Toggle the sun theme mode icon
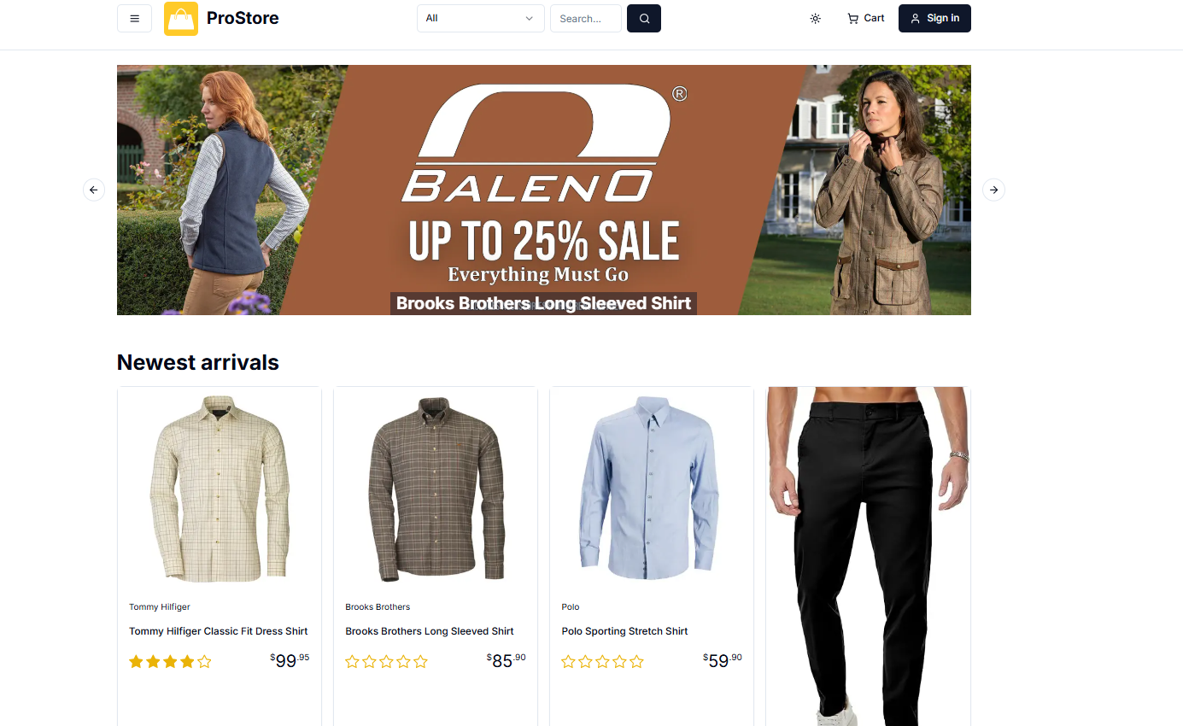 816,18
